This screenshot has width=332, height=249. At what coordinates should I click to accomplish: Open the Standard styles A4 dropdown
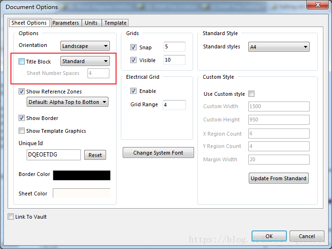click(x=279, y=47)
